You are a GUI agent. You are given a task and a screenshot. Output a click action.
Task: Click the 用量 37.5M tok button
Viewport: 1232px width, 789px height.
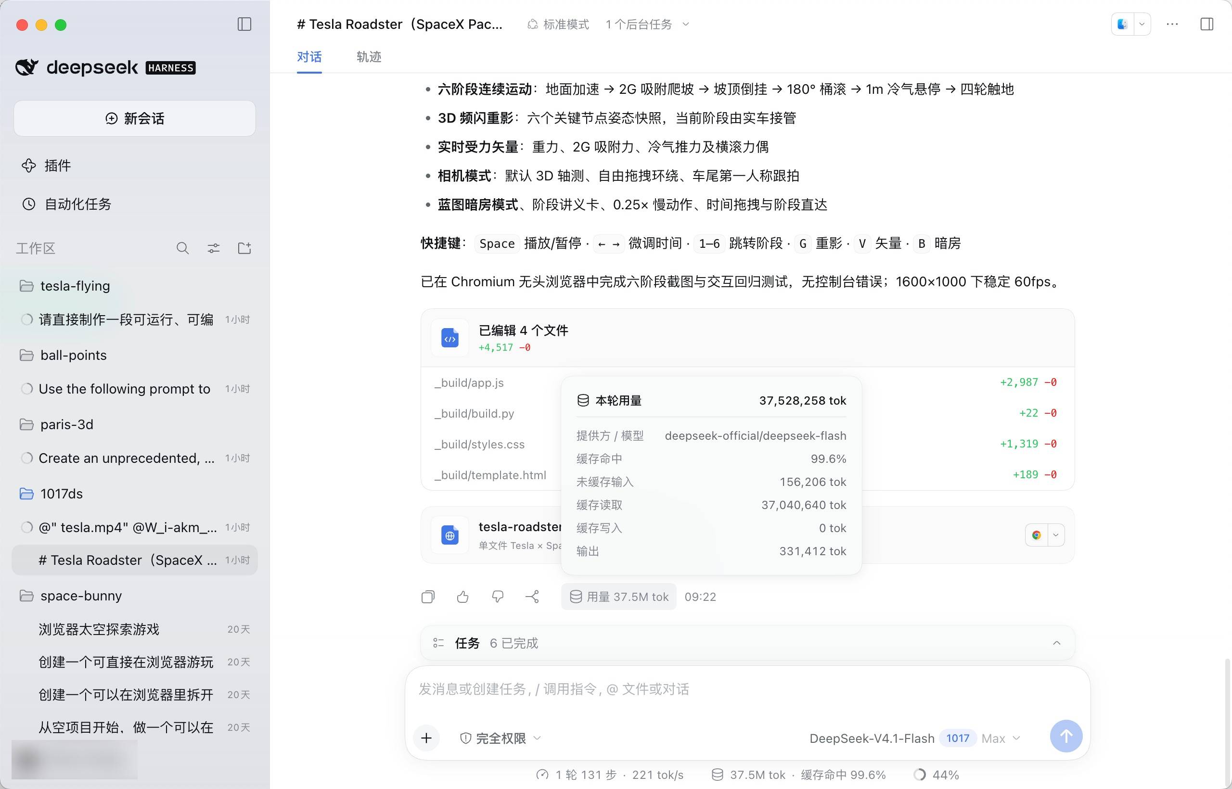click(x=618, y=597)
